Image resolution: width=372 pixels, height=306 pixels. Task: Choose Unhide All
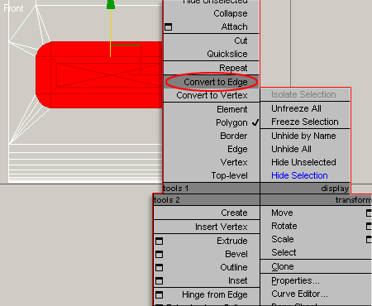pos(291,149)
